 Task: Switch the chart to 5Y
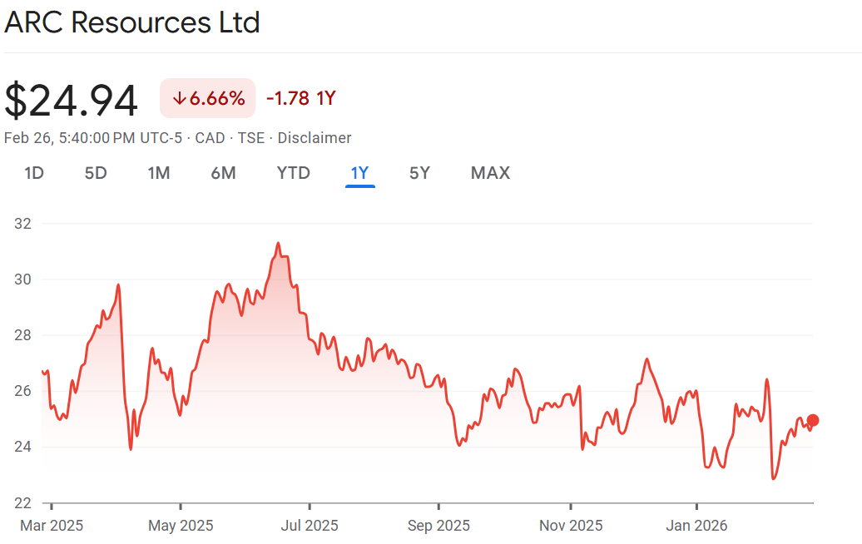click(419, 173)
